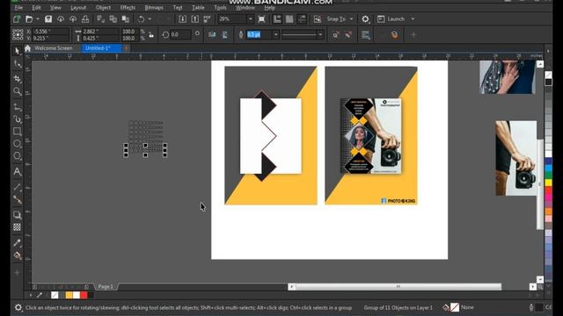
Task: Select the Drop Shadow tool
Action: [17, 214]
